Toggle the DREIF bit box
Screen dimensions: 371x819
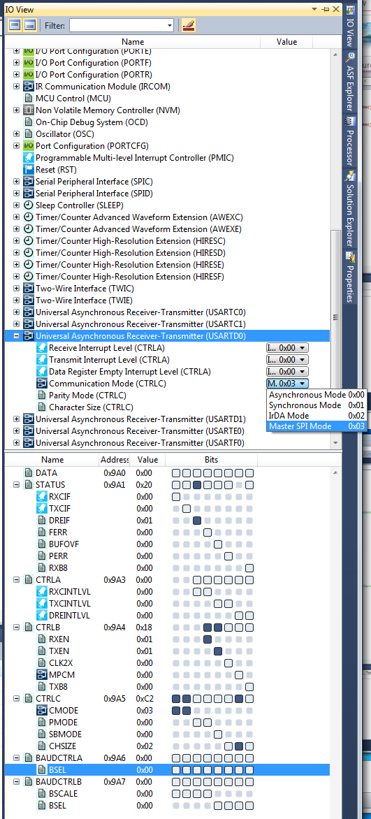click(197, 520)
